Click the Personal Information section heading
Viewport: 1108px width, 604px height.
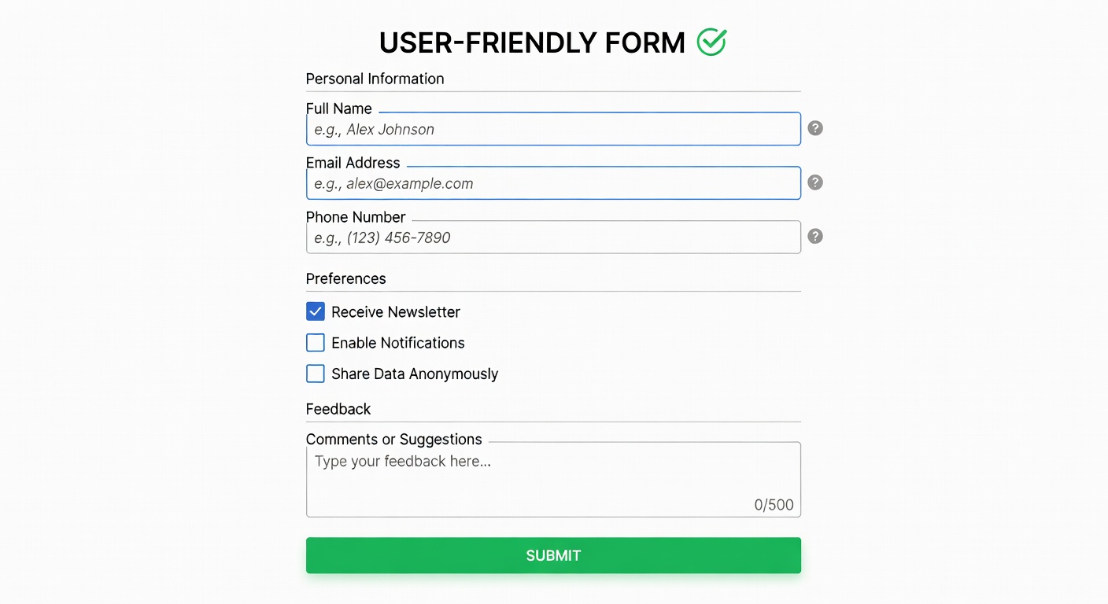click(375, 79)
